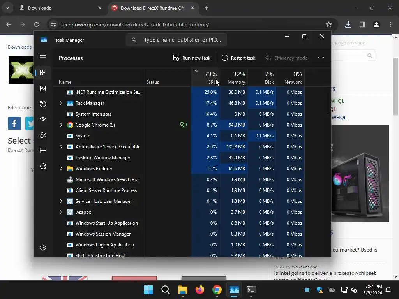Select Microsoft Windows Search process row
The image size is (399, 299).
179,179
